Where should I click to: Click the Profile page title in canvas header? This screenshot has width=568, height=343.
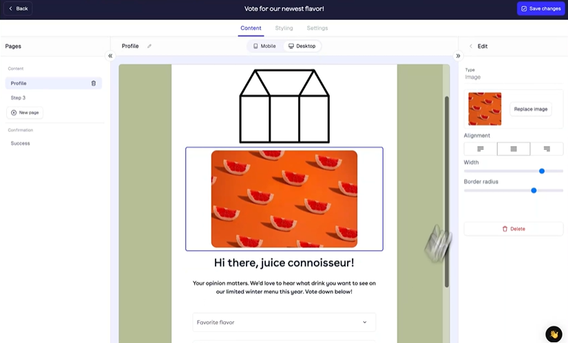130,46
